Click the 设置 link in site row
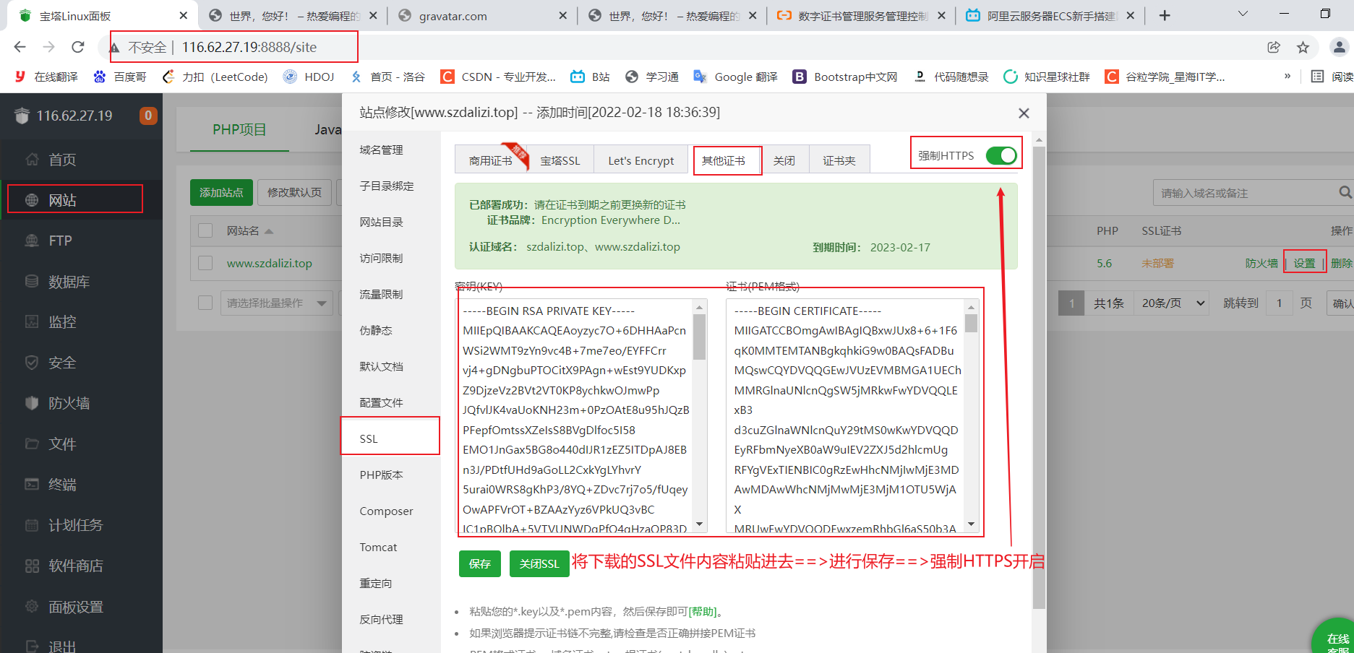The height and width of the screenshot is (653, 1354). 1305,263
